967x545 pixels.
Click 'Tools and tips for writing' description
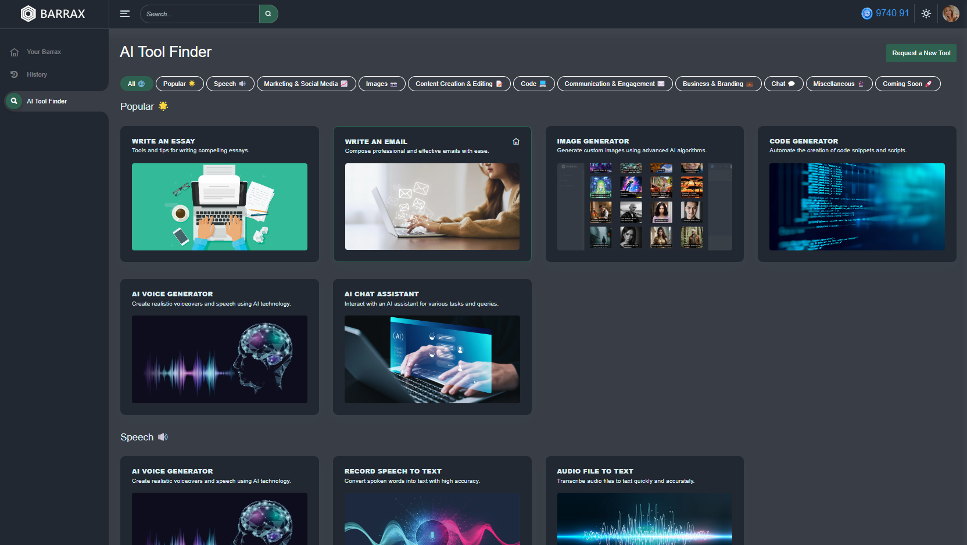(191, 150)
